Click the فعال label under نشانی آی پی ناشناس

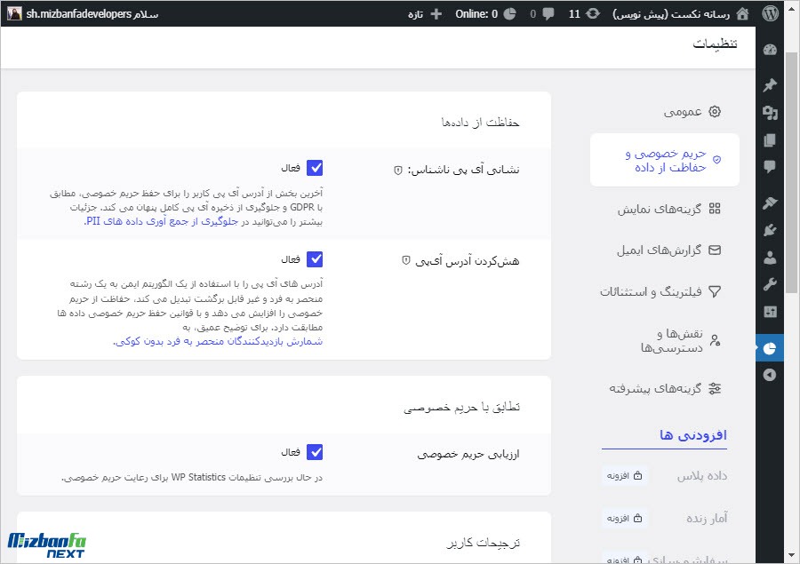(291, 168)
